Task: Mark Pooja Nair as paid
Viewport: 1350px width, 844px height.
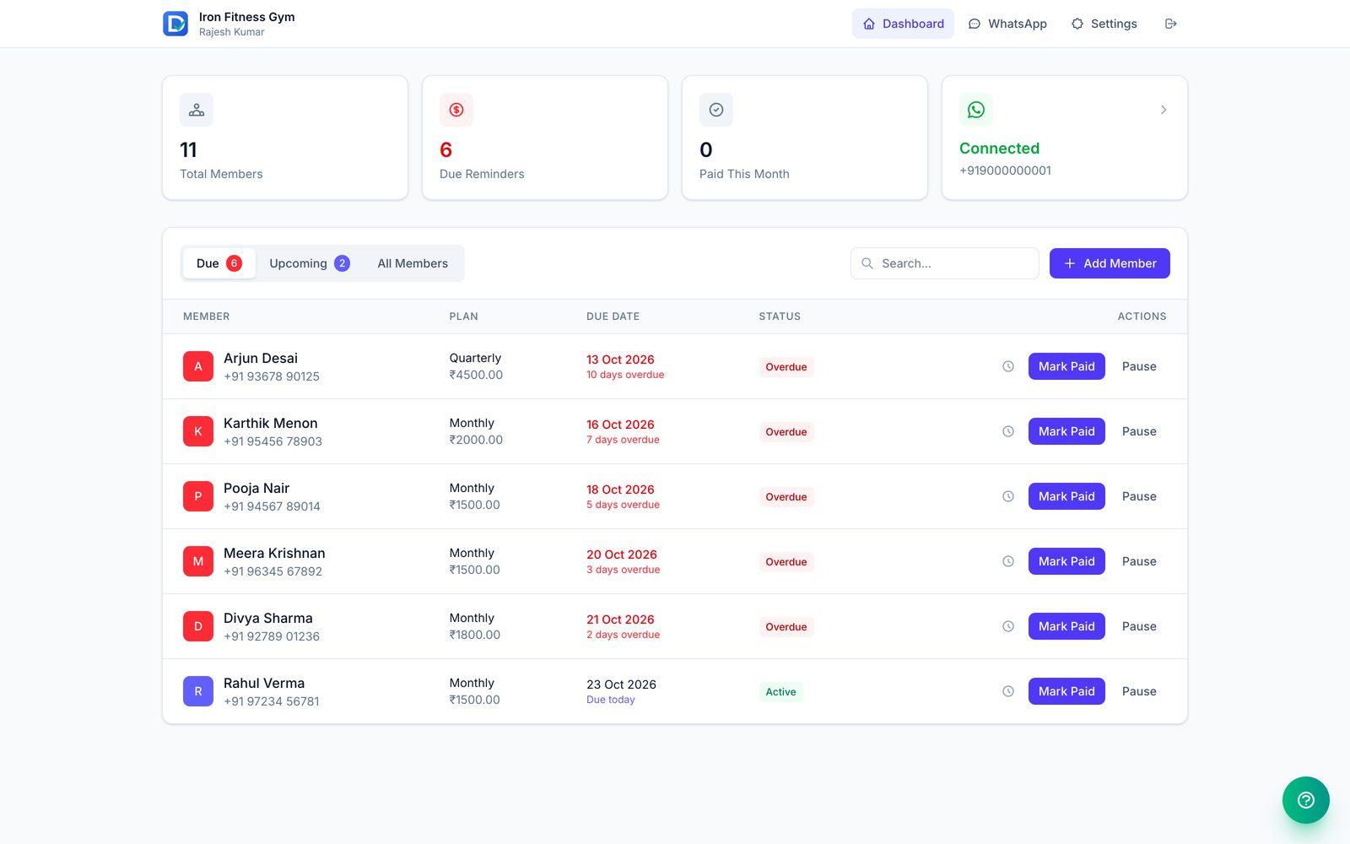Action: (1066, 496)
